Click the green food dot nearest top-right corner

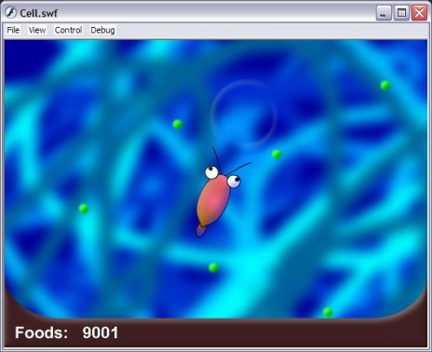[385, 85]
